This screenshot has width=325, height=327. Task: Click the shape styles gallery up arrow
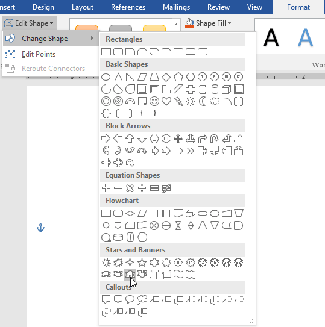176,25
